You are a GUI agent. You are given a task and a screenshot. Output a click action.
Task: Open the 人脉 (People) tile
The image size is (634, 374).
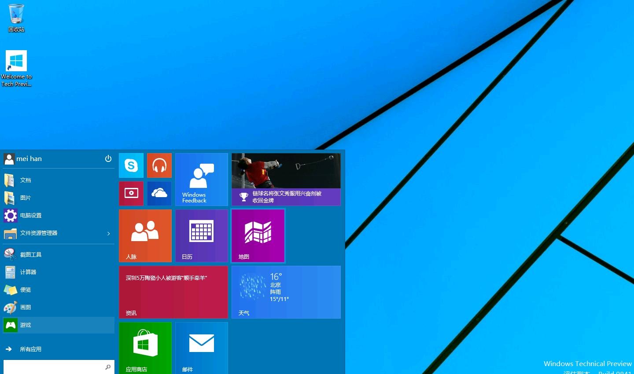point(145,236)
